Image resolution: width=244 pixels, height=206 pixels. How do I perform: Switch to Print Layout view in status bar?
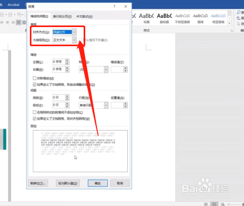point(214,204)
